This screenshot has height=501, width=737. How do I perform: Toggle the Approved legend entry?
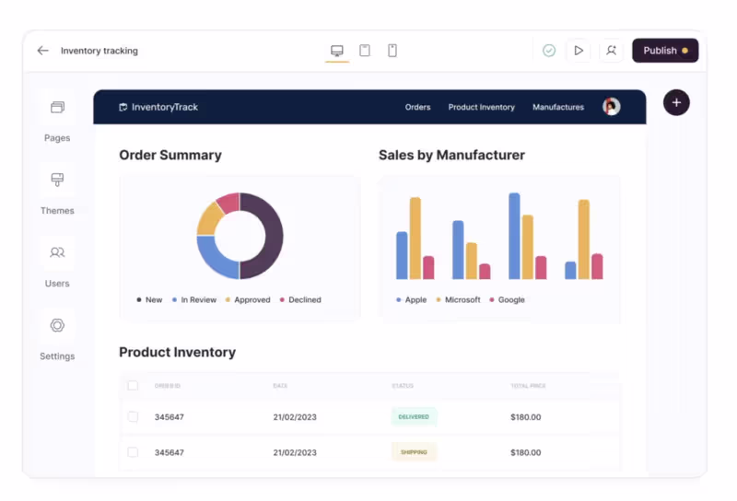(x=248, y=300)
